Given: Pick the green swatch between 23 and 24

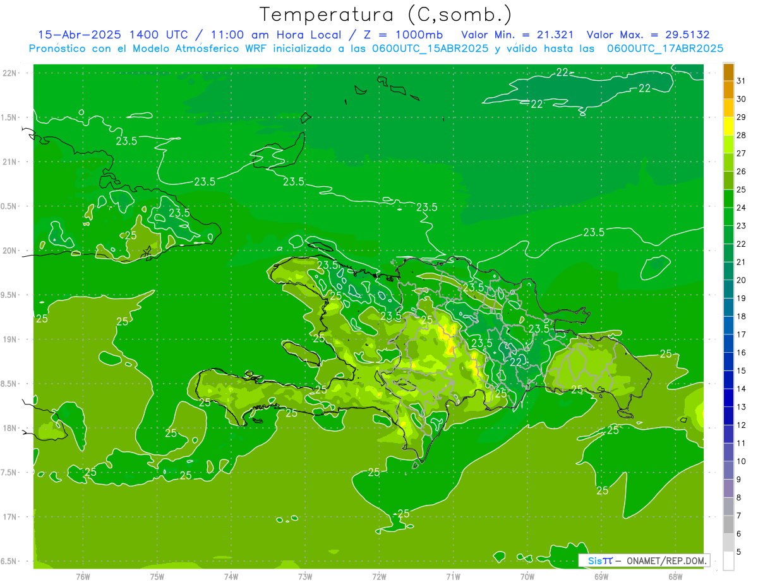Looking at the screenshot, I should [728, 216].
